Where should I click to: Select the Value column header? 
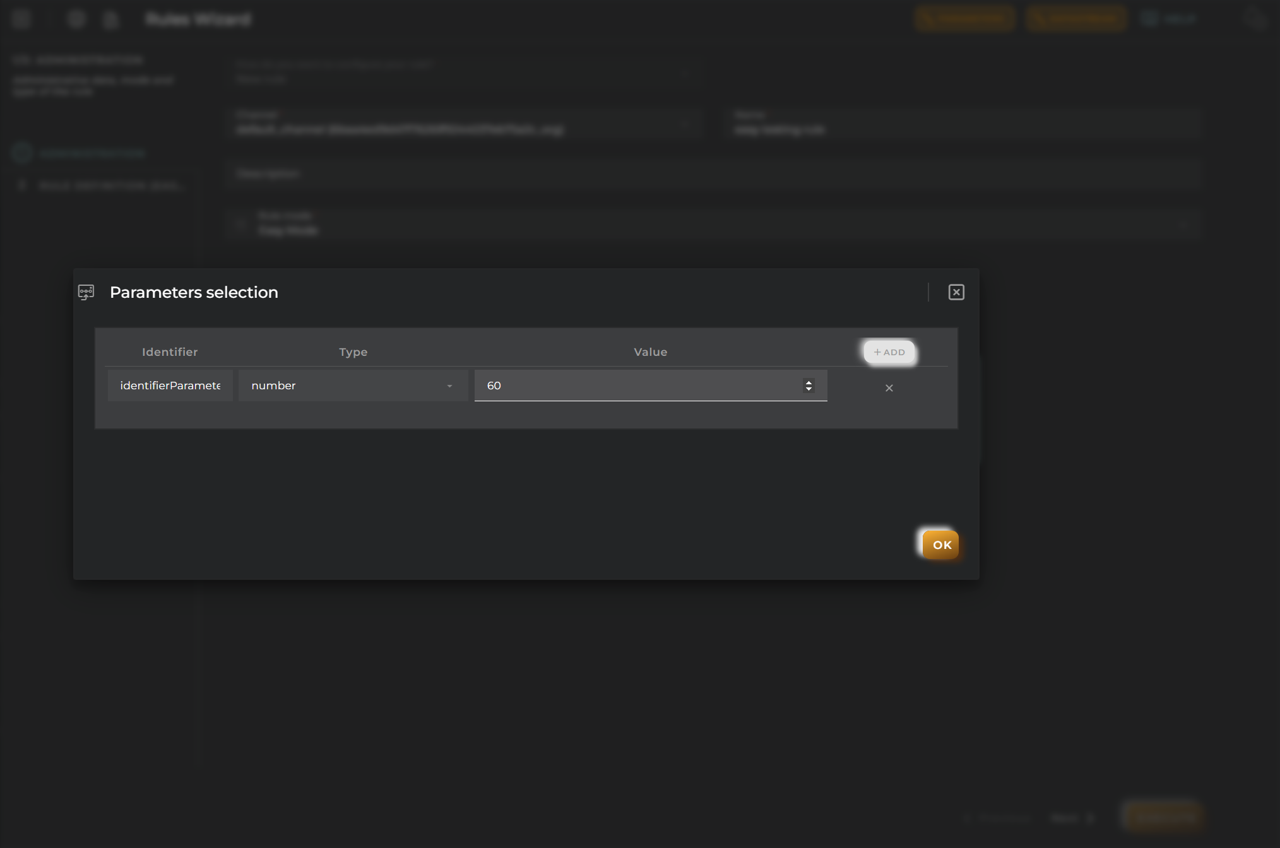[650, 352]
